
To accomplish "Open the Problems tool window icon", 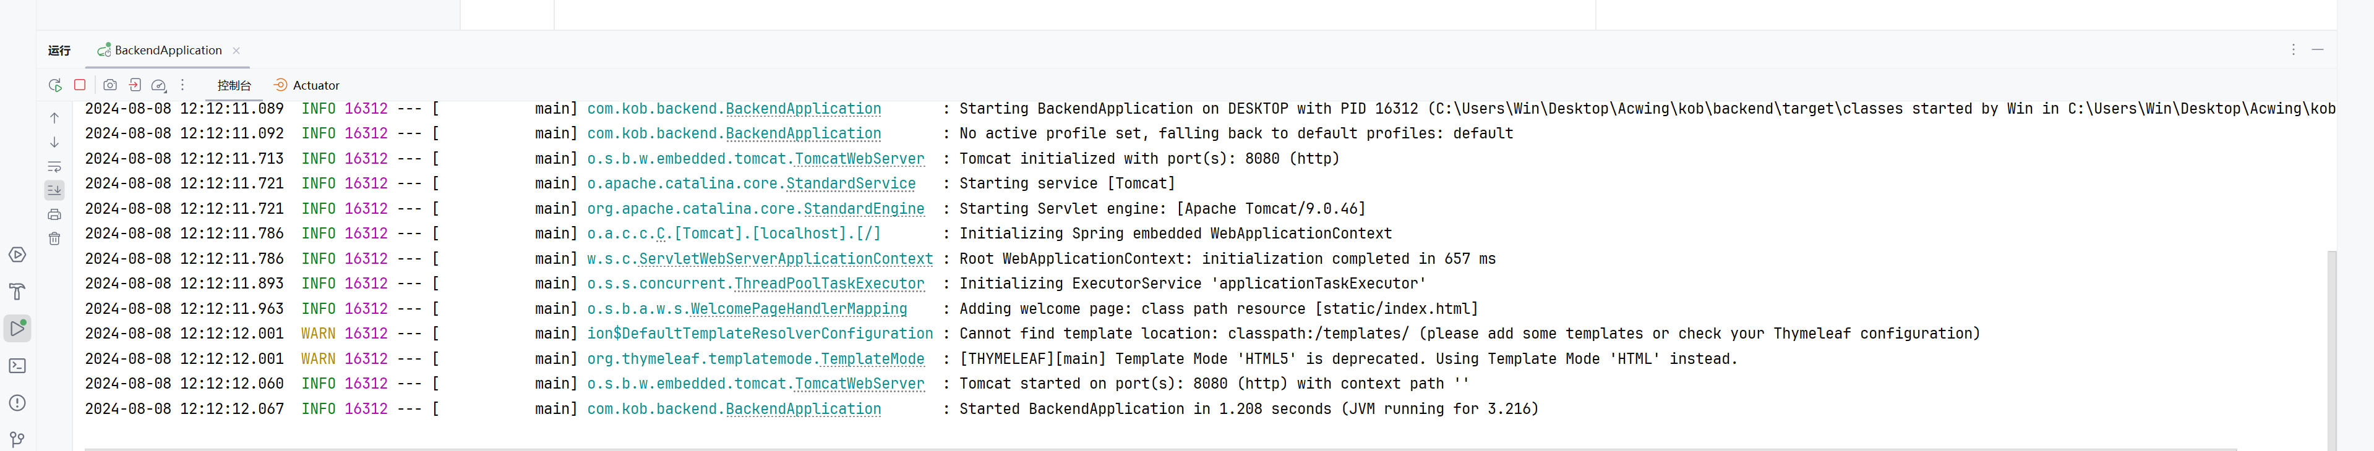I will [17, 402].
